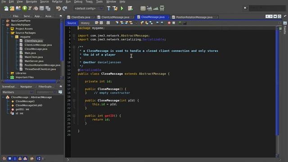288x162 pixels.
Task: Open the Members dropdown in Navigator
Action: 18,92
